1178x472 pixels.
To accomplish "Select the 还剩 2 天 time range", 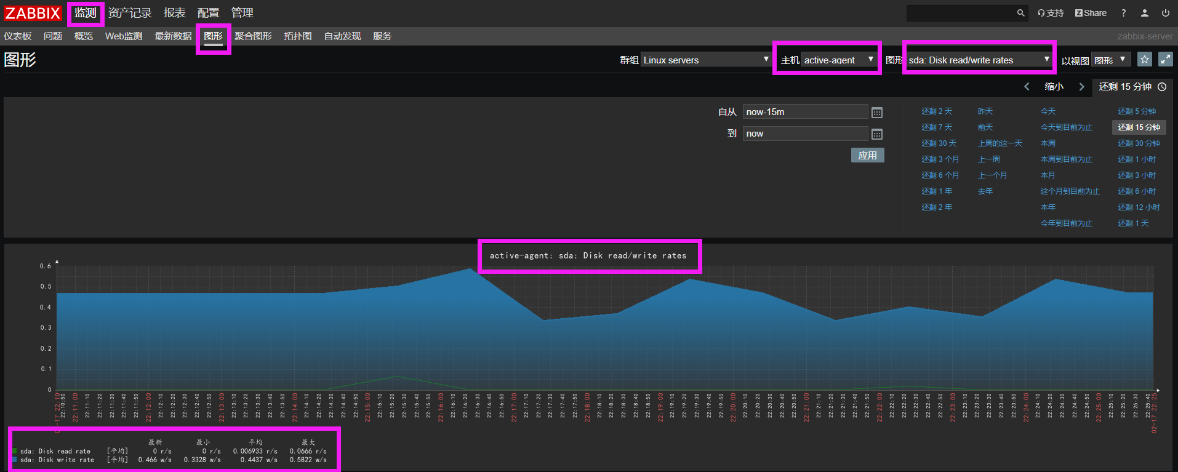I will coord(937,111).
